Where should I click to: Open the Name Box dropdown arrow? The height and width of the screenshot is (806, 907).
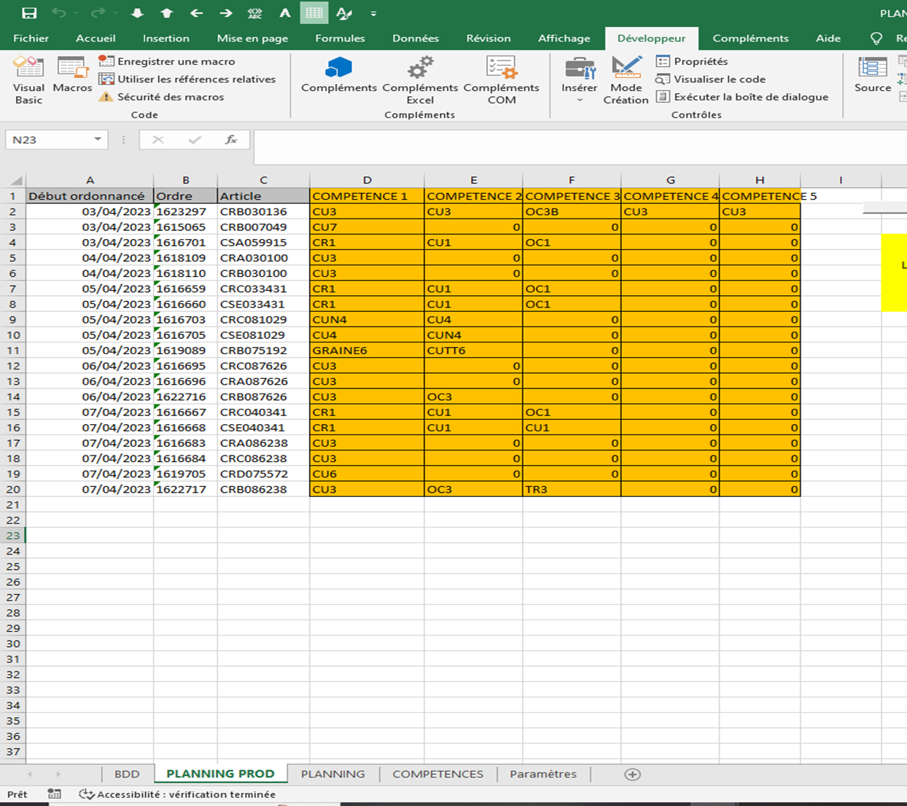tap(98, 139)
